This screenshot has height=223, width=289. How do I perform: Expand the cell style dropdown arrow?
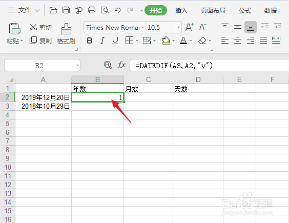point(154,41)
